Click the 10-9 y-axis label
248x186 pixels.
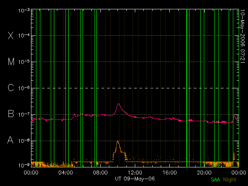click(24, 165)
